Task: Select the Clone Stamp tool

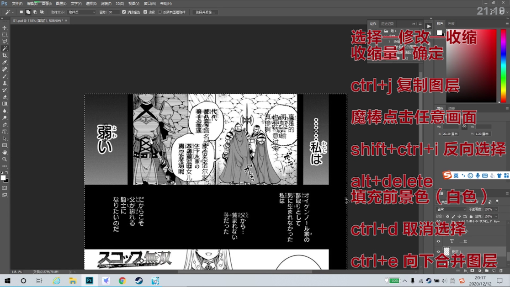Action: pyautogui.click(x=5, y=83)
